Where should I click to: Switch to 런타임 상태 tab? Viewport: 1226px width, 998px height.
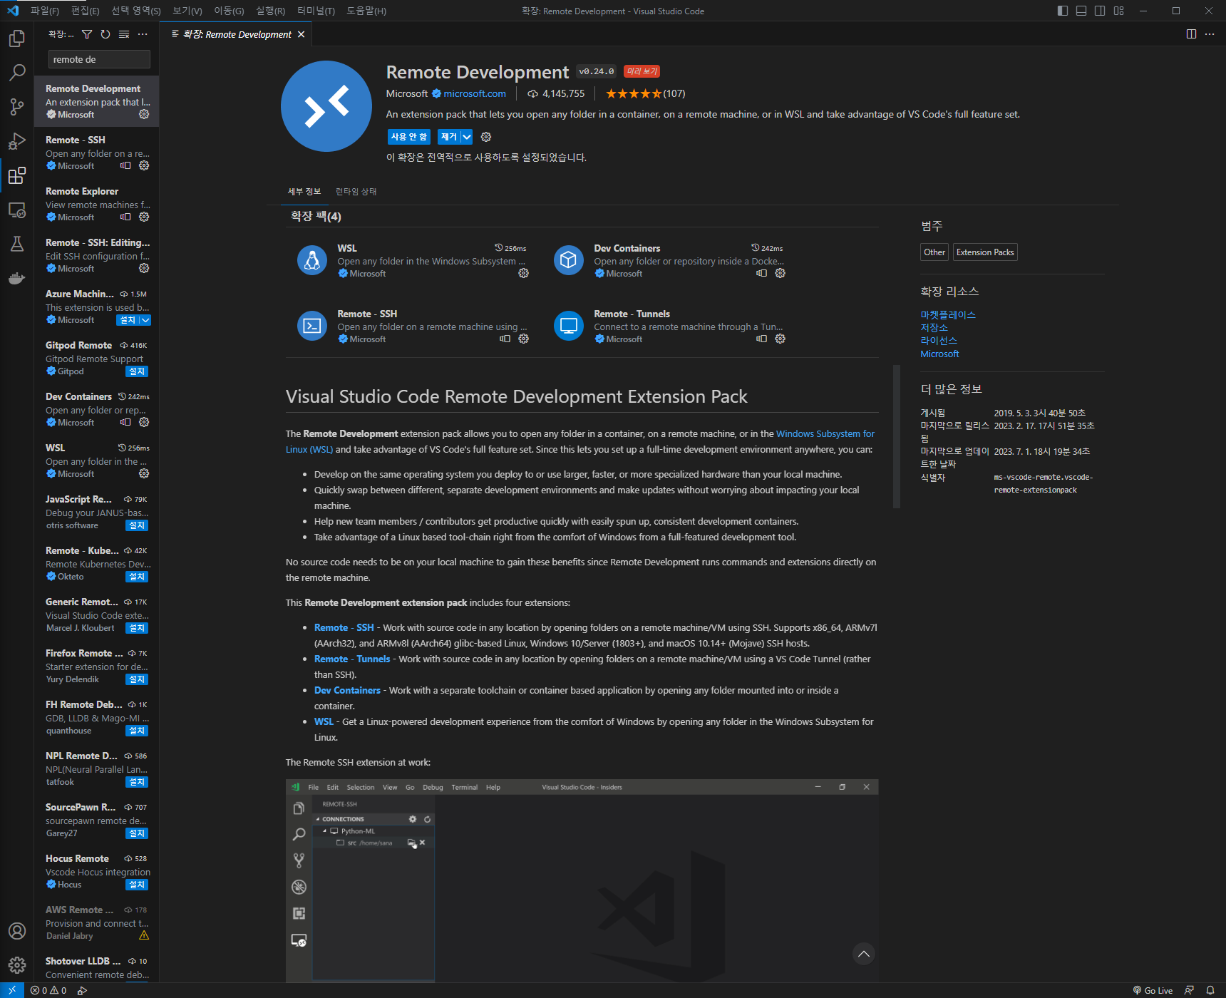(356, 191)
